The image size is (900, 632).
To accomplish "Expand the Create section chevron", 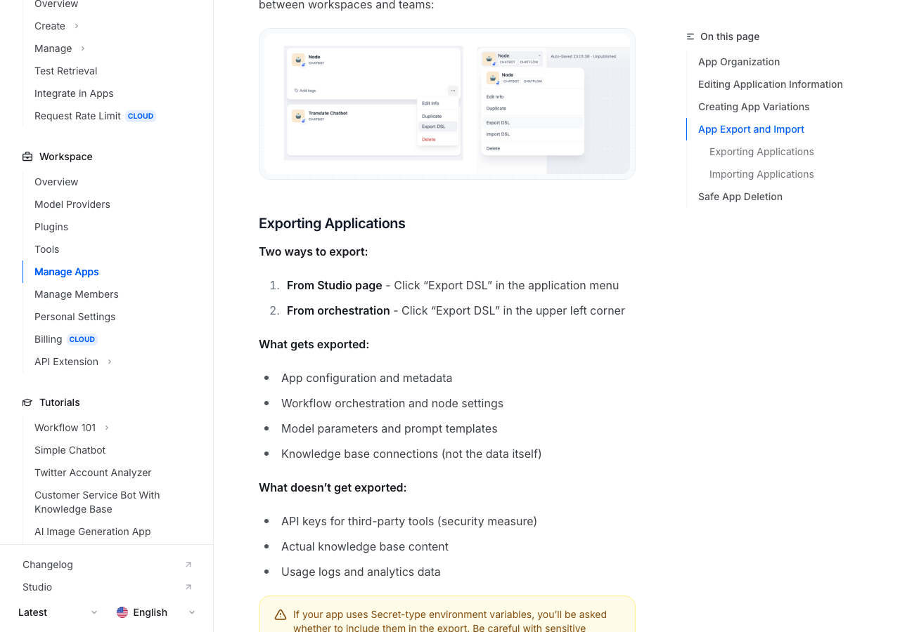I will (x=77, y=26).
